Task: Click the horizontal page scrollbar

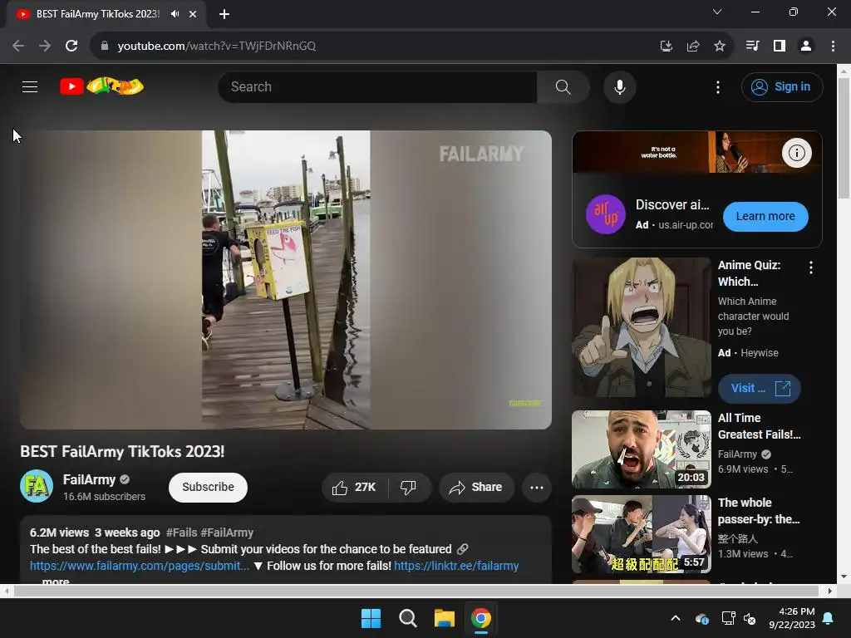Action: pos(416,591)
